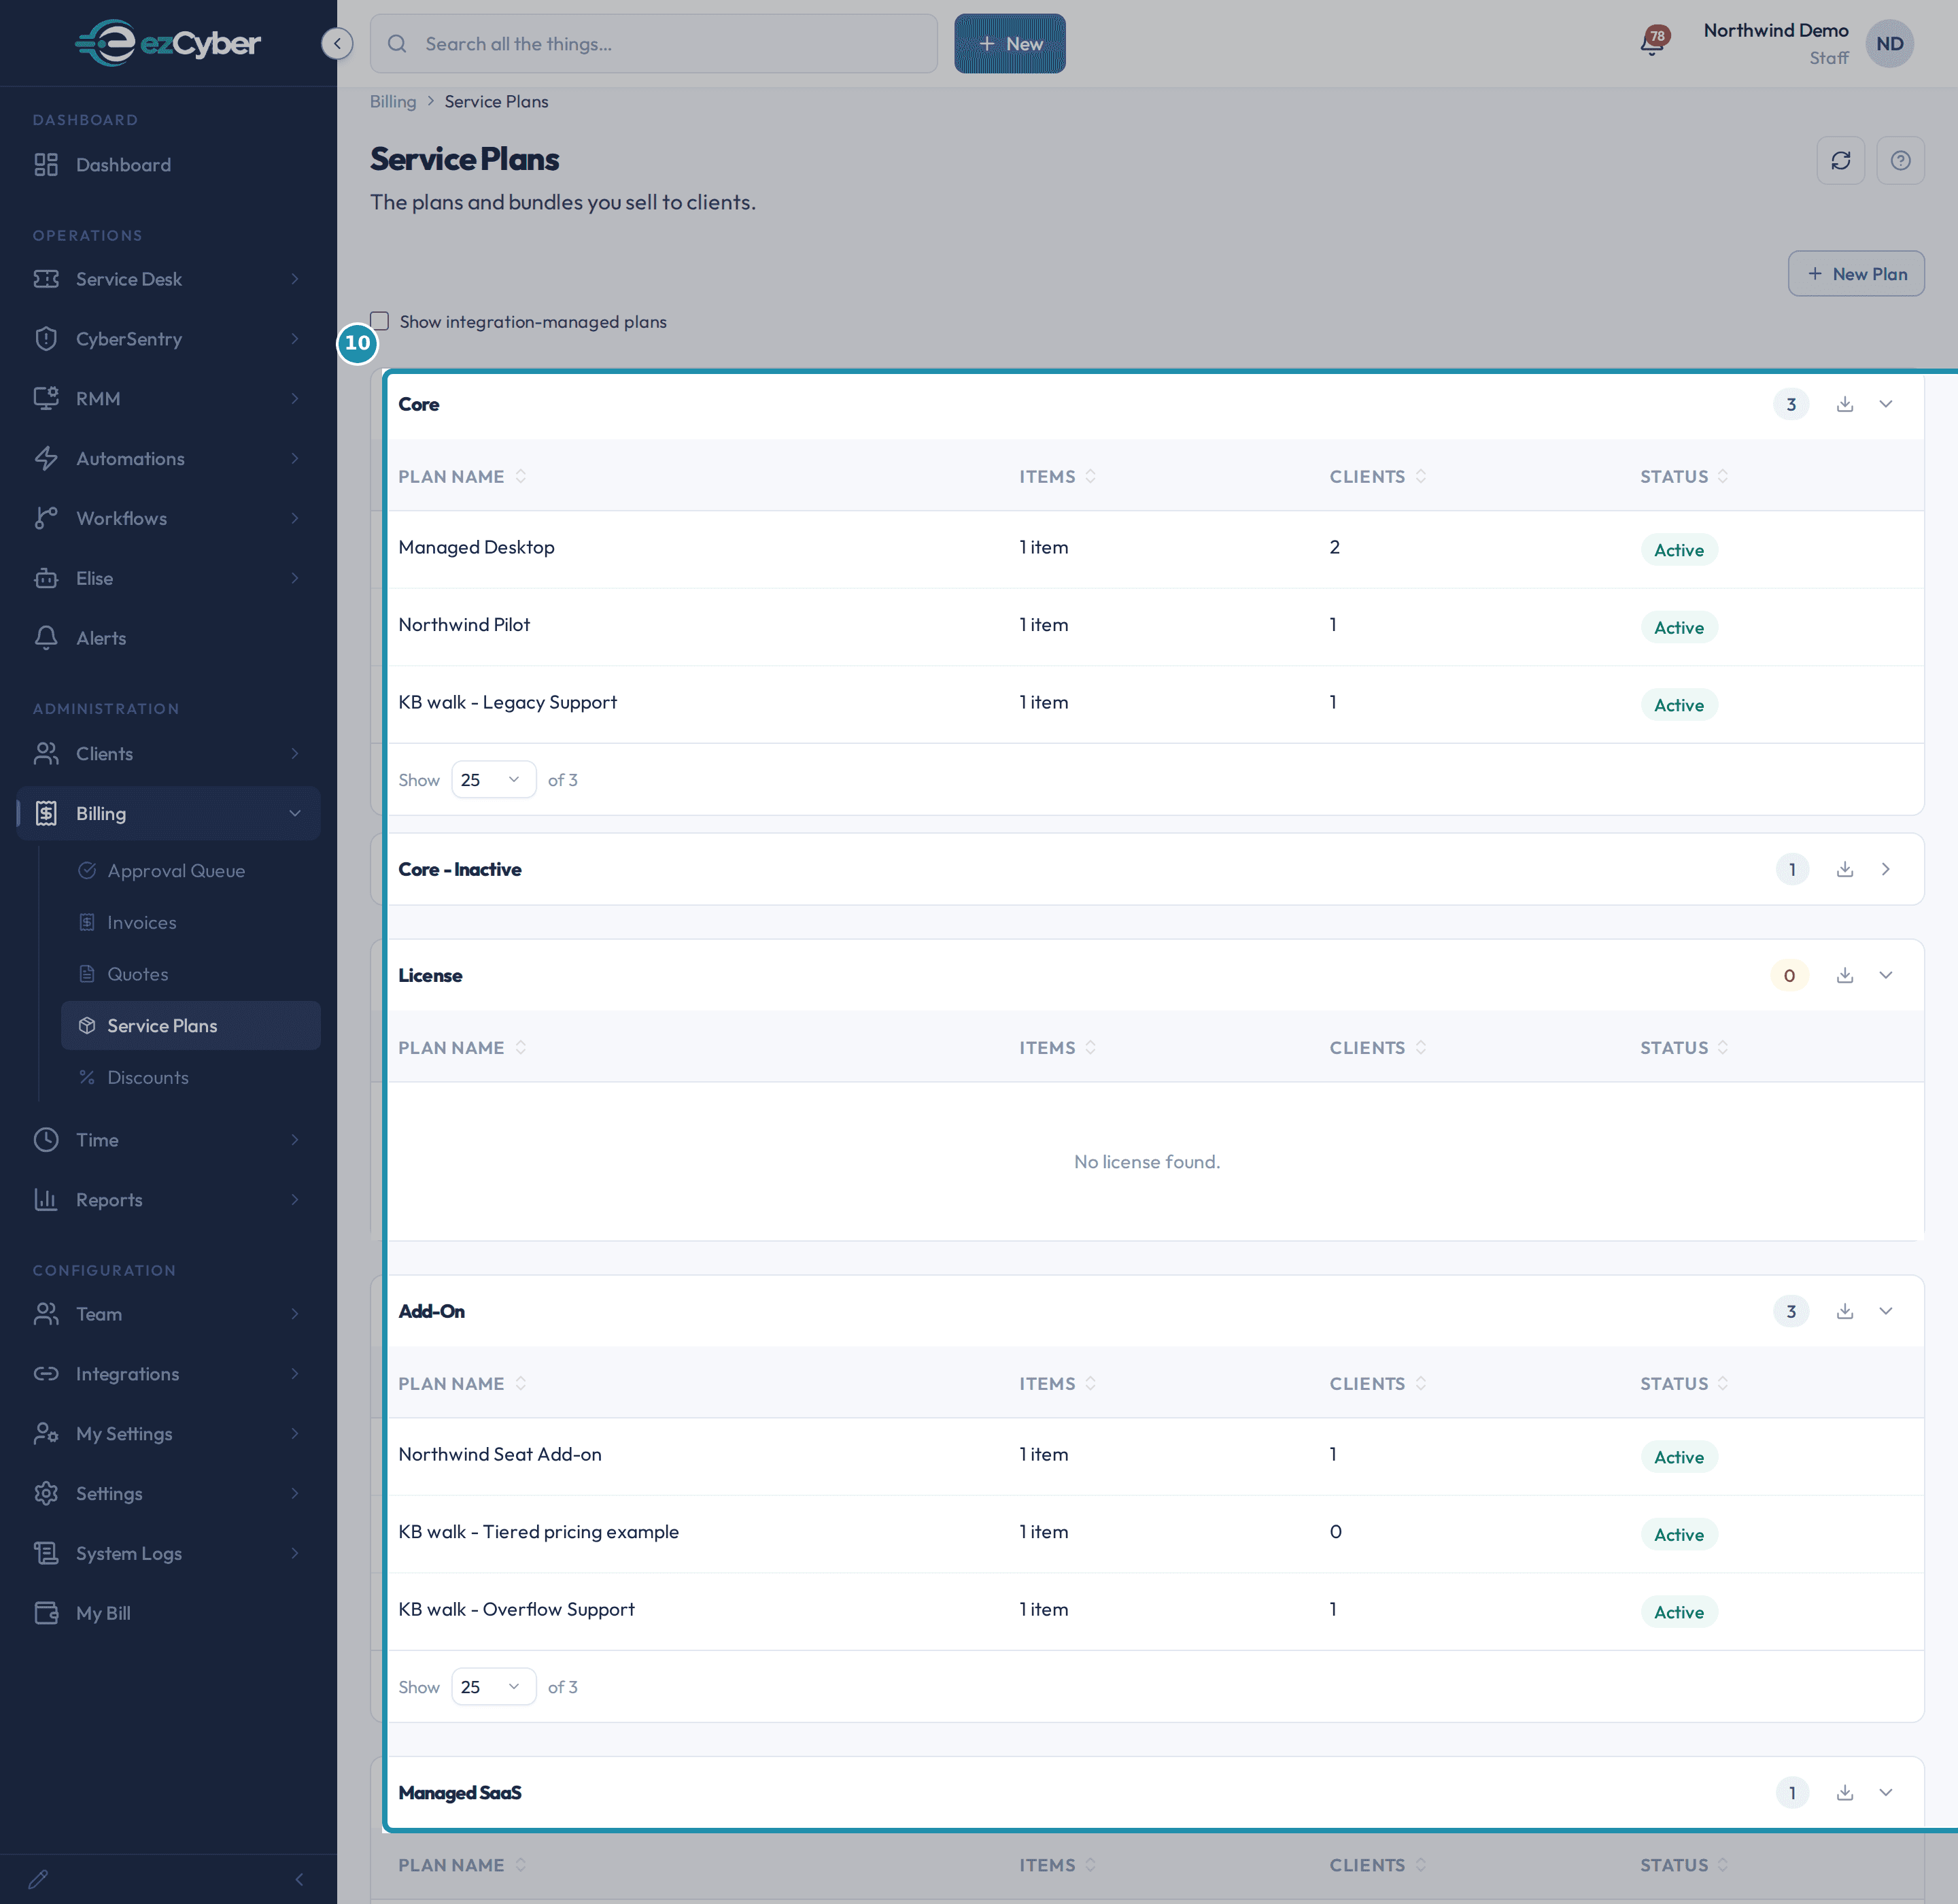
Task: Open the ND user avatar menu
Action: (x=1889, y=43)
